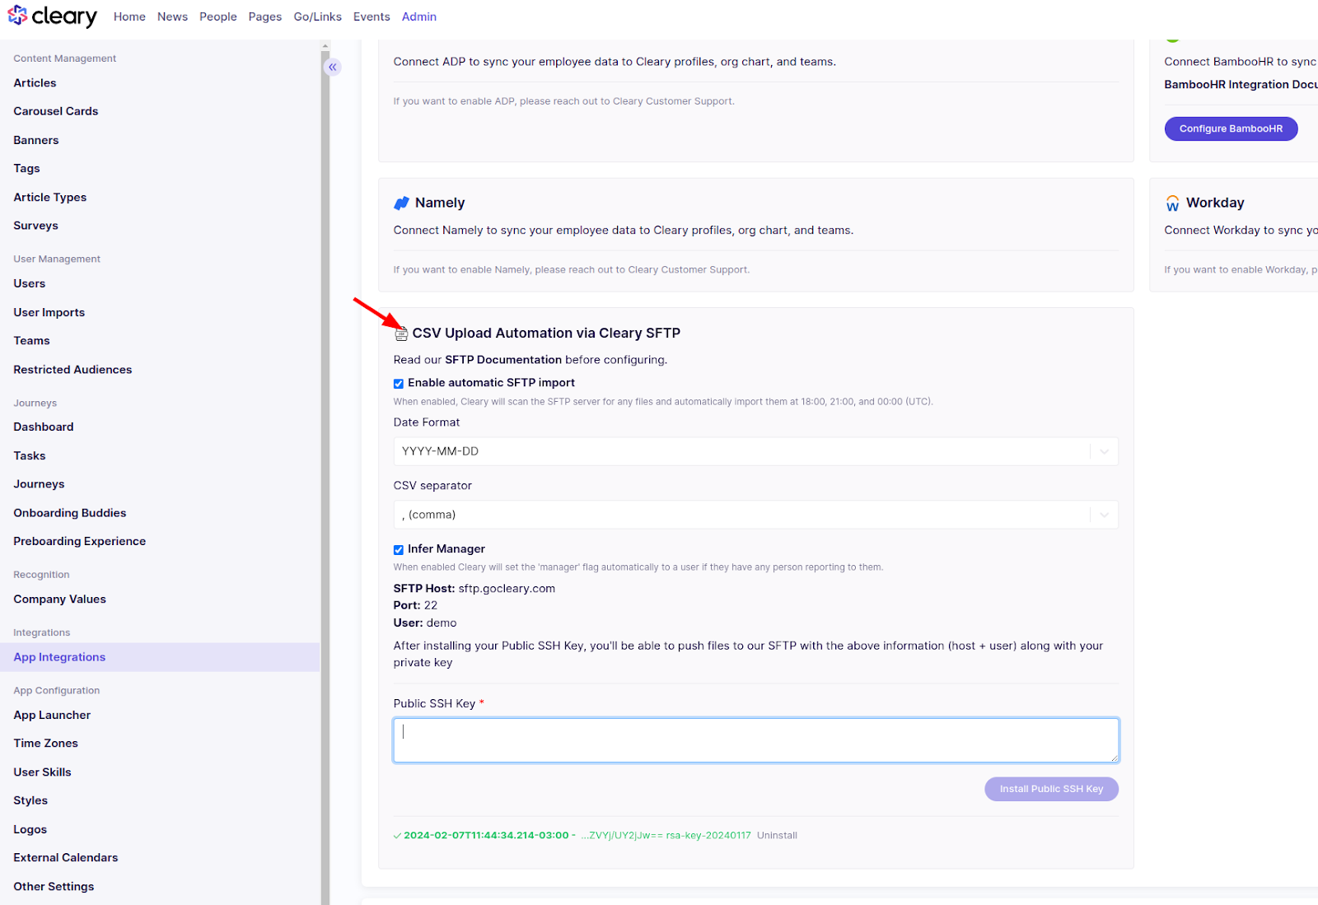Open the Journeys link below Tasks
The width and height of the screenshot is (1318, 905).
(39, 484)
